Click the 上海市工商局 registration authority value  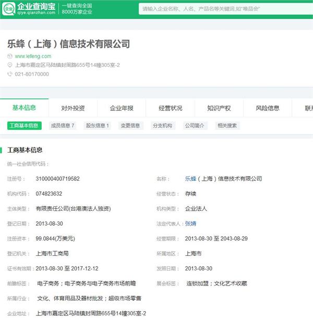pyautogui.click(x=52, y=253)
